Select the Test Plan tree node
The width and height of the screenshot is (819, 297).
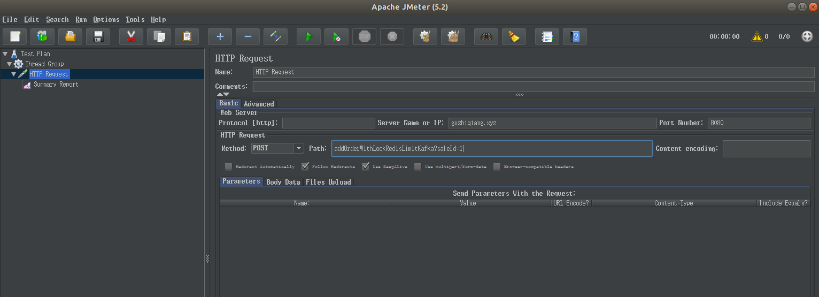click(35, 54)
